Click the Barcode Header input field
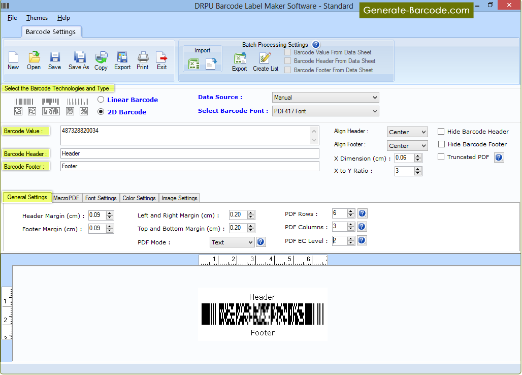 coord(190,153)
